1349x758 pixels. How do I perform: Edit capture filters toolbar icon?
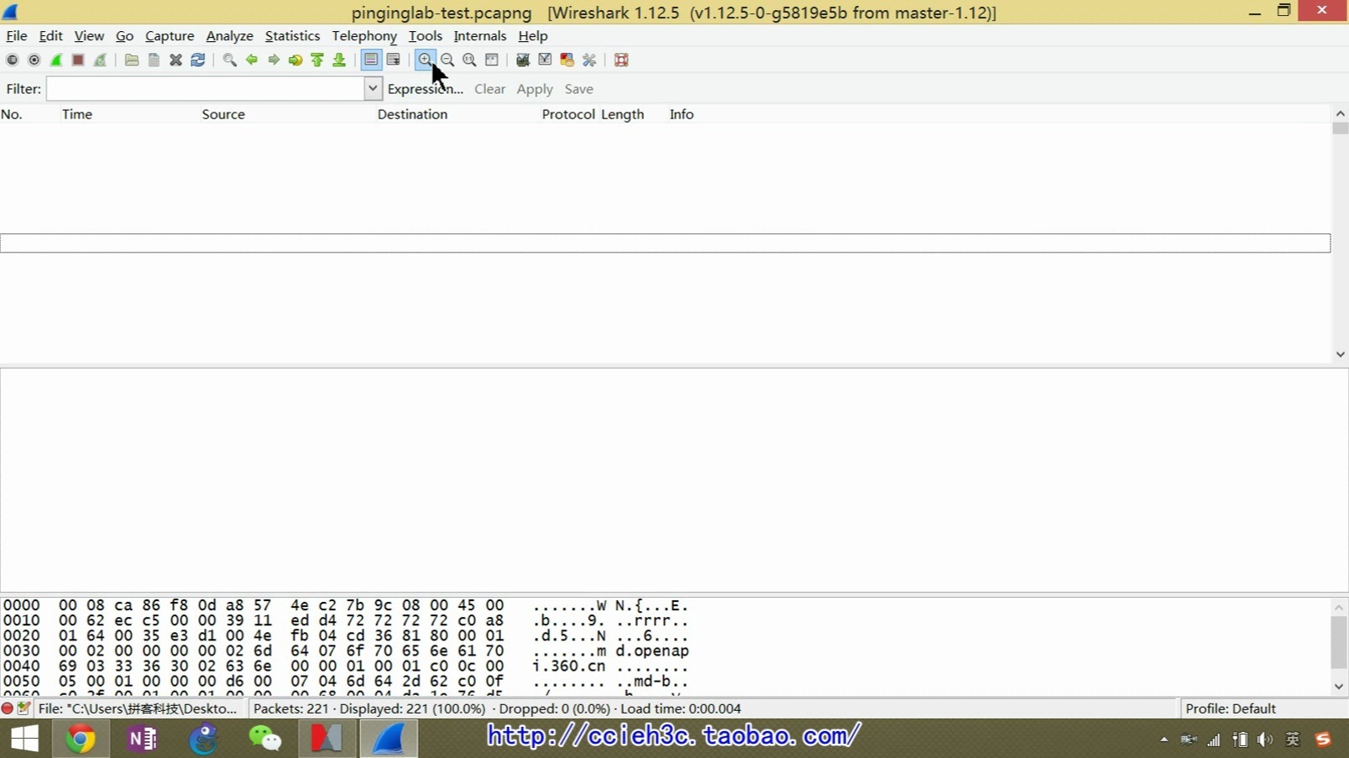pyautogui.click(x=523, y=60)
